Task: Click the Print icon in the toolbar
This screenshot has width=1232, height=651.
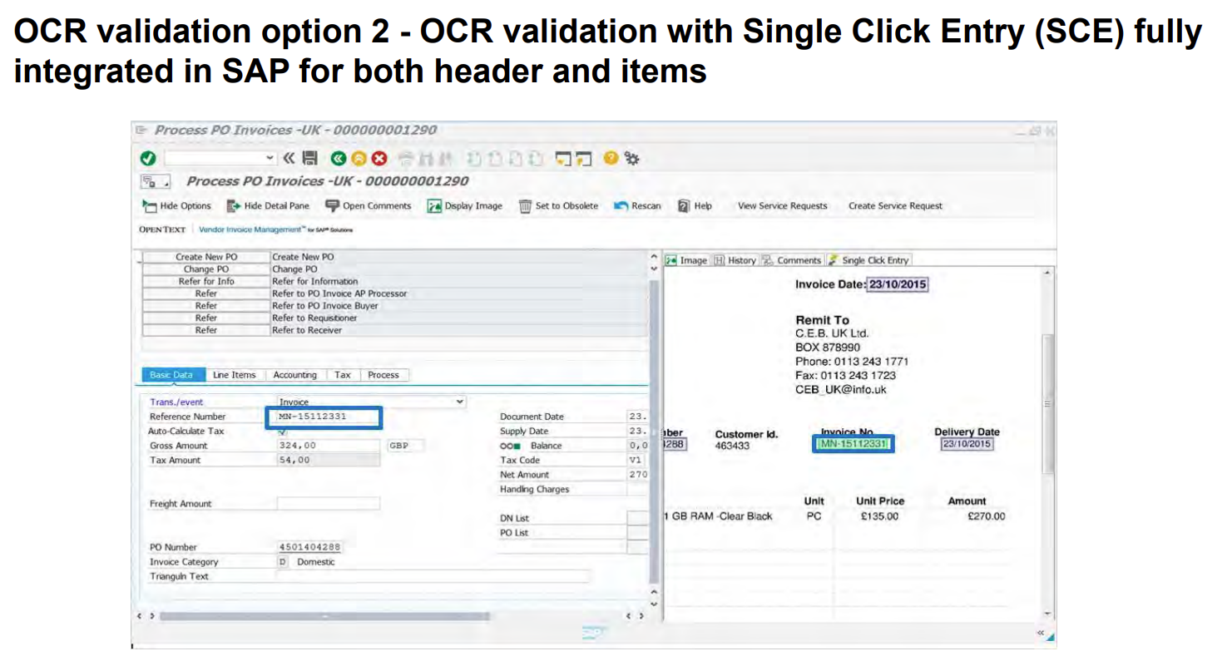Action: pos(406,158)
